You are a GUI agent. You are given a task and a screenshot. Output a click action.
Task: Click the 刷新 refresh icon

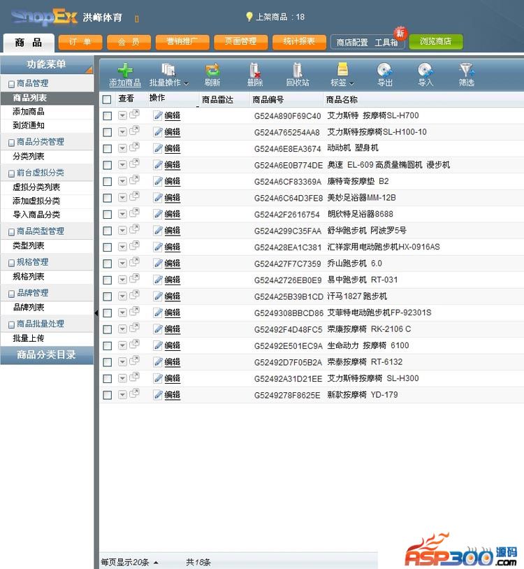coord(212,71)
